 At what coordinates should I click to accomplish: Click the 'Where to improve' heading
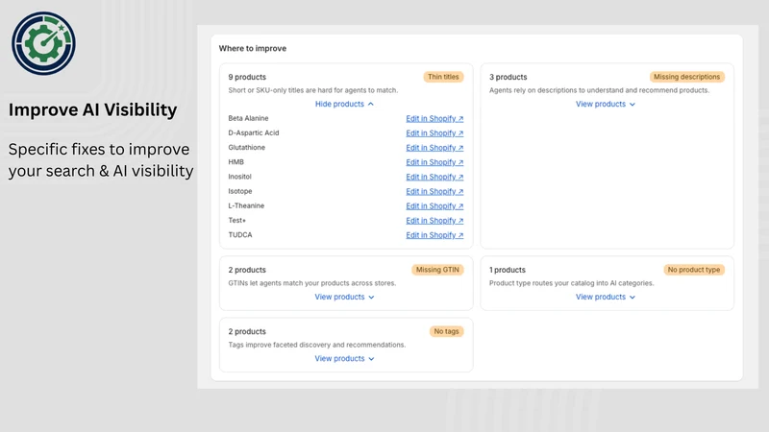[253, 49]
